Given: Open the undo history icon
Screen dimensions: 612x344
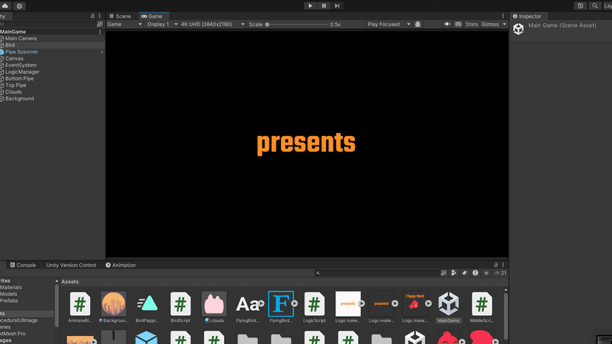Looking at the screenshot, I should pyautogui.click(x=580, y=6).
